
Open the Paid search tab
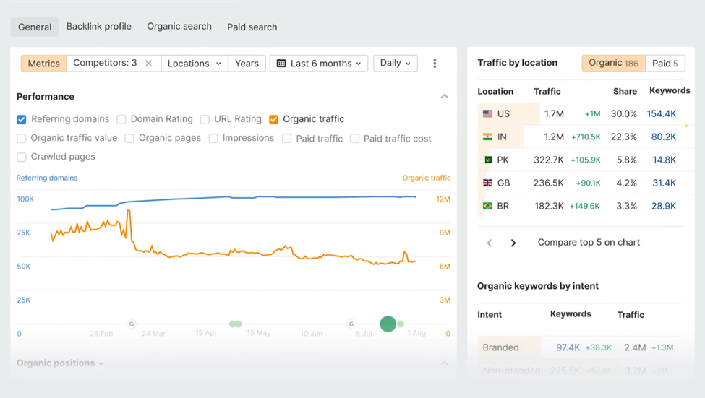(252, 27)
